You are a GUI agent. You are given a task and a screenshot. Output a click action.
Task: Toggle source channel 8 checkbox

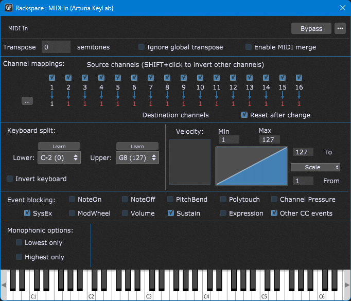tap(167, 77)
